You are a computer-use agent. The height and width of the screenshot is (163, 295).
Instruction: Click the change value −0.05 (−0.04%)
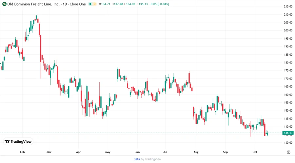point(159,4)
